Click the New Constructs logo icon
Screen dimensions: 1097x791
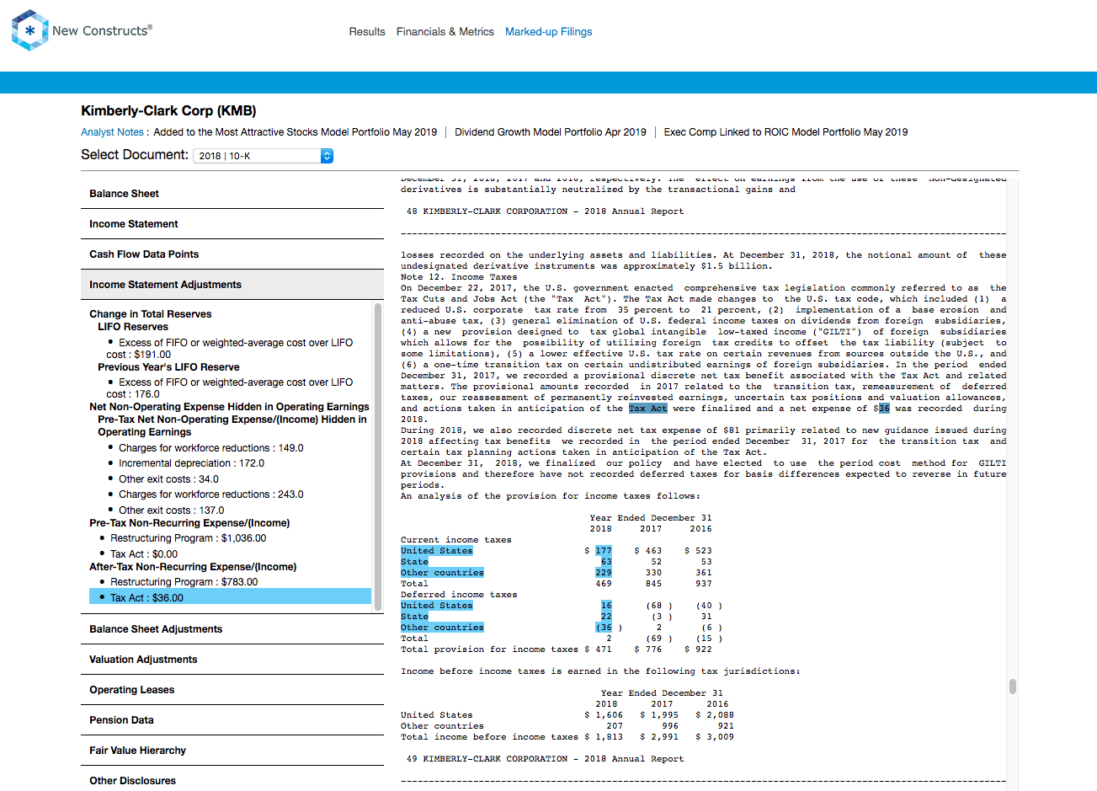click(30, 31)
